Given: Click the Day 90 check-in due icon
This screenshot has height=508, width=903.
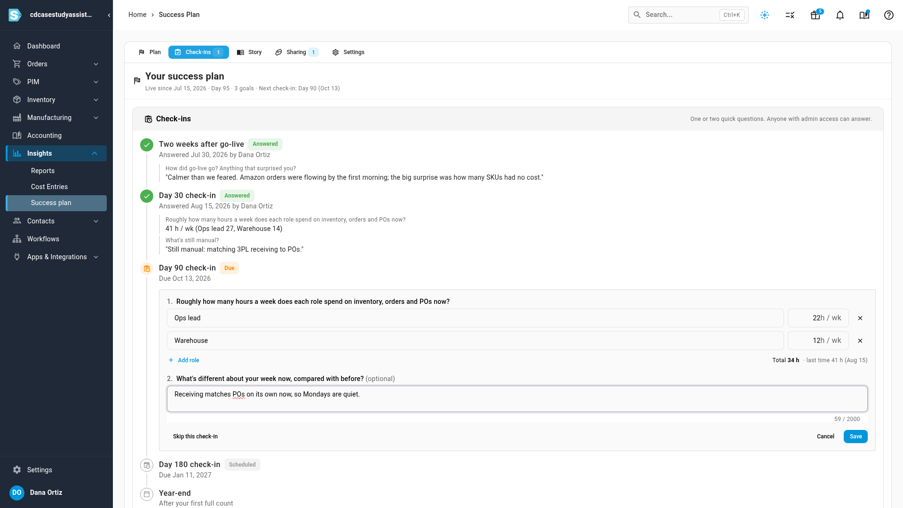Looking at the screenshot, I should point(147,269).
